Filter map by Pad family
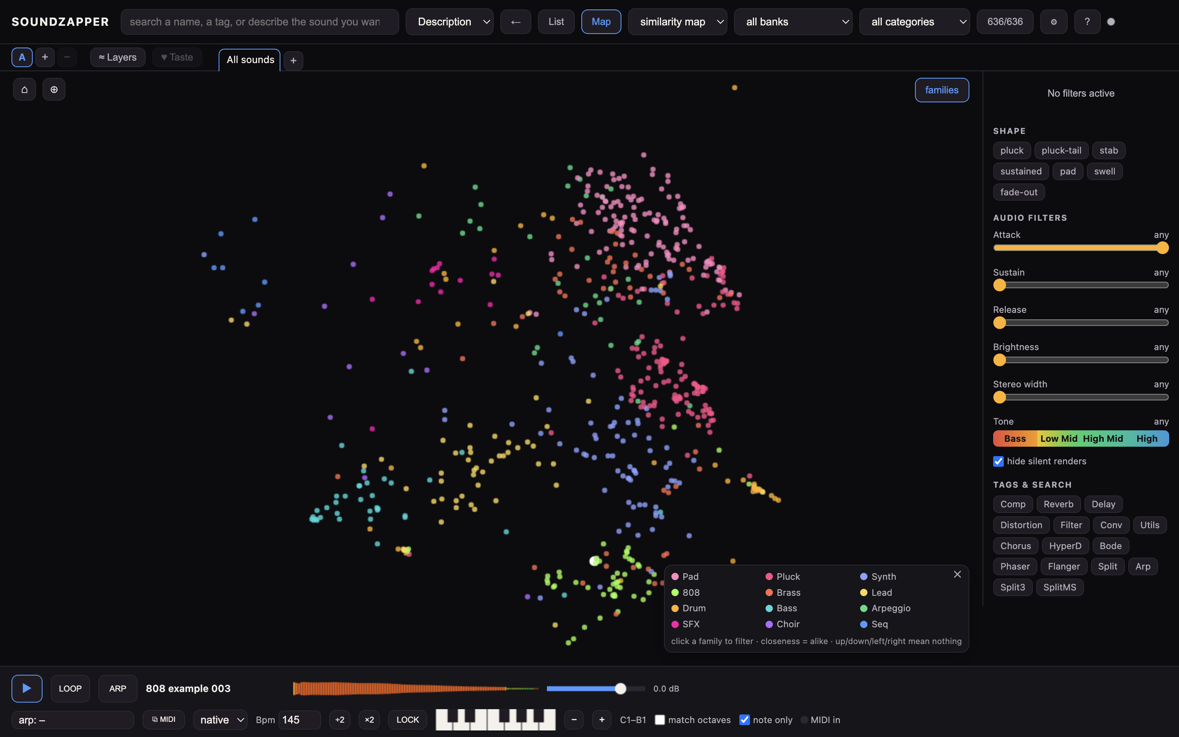This screenshot has height=737, width=1179. pos(685,576)
